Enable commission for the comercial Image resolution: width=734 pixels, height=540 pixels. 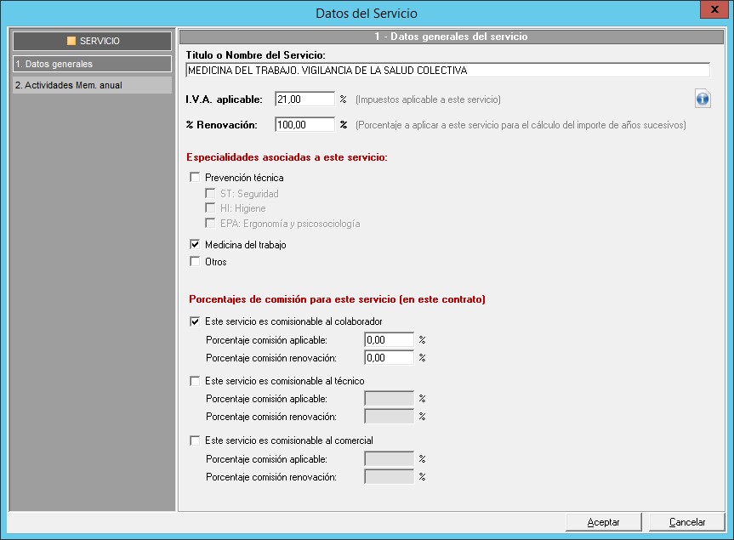[x=195, y=441]
